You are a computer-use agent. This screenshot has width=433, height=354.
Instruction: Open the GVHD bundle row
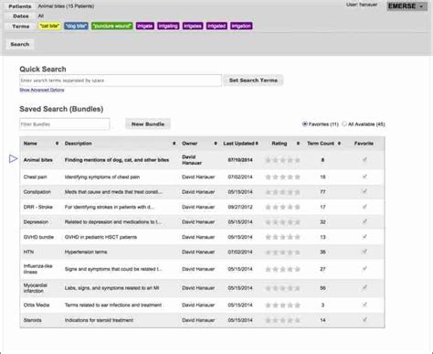pos(202,237)
